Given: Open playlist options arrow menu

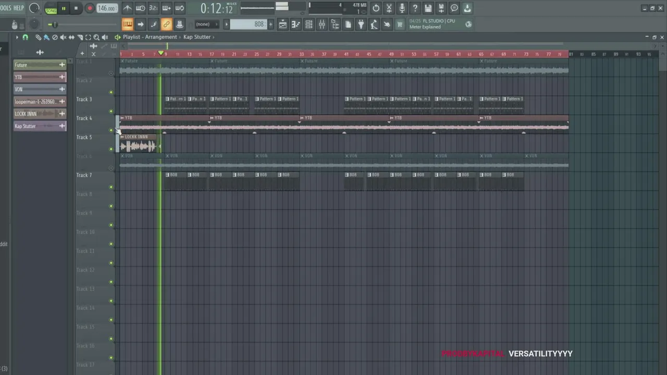Looking at the screenshot, I should pyautogui.click(x=17, y=37).
